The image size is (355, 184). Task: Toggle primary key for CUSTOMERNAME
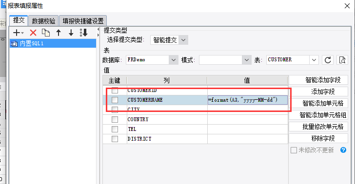pos(115,100)
